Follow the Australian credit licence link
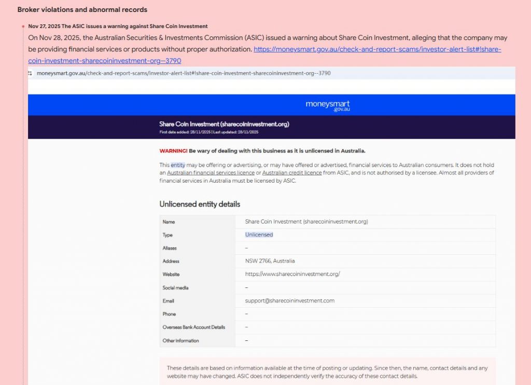This screenshot has height=385, width=531. [292, 173]
